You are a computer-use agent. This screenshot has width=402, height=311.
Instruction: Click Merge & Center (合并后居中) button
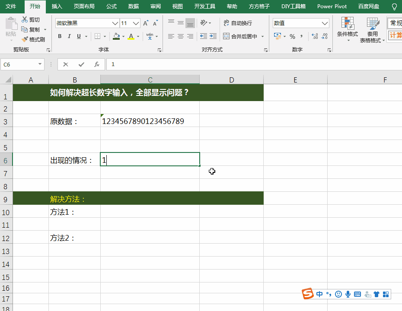tap(240, 36)
